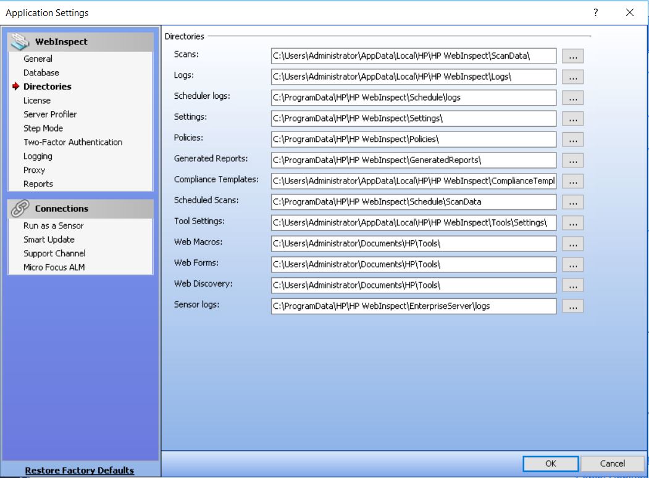This screenshot has width=649, height=478.
Task: Select Micro Focus ALM settings
Action: click(54, 267)
